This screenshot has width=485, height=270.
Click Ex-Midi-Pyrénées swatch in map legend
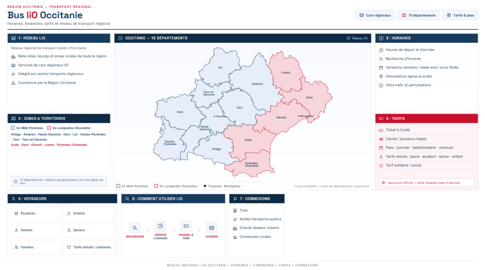click(x=118, y=186)
